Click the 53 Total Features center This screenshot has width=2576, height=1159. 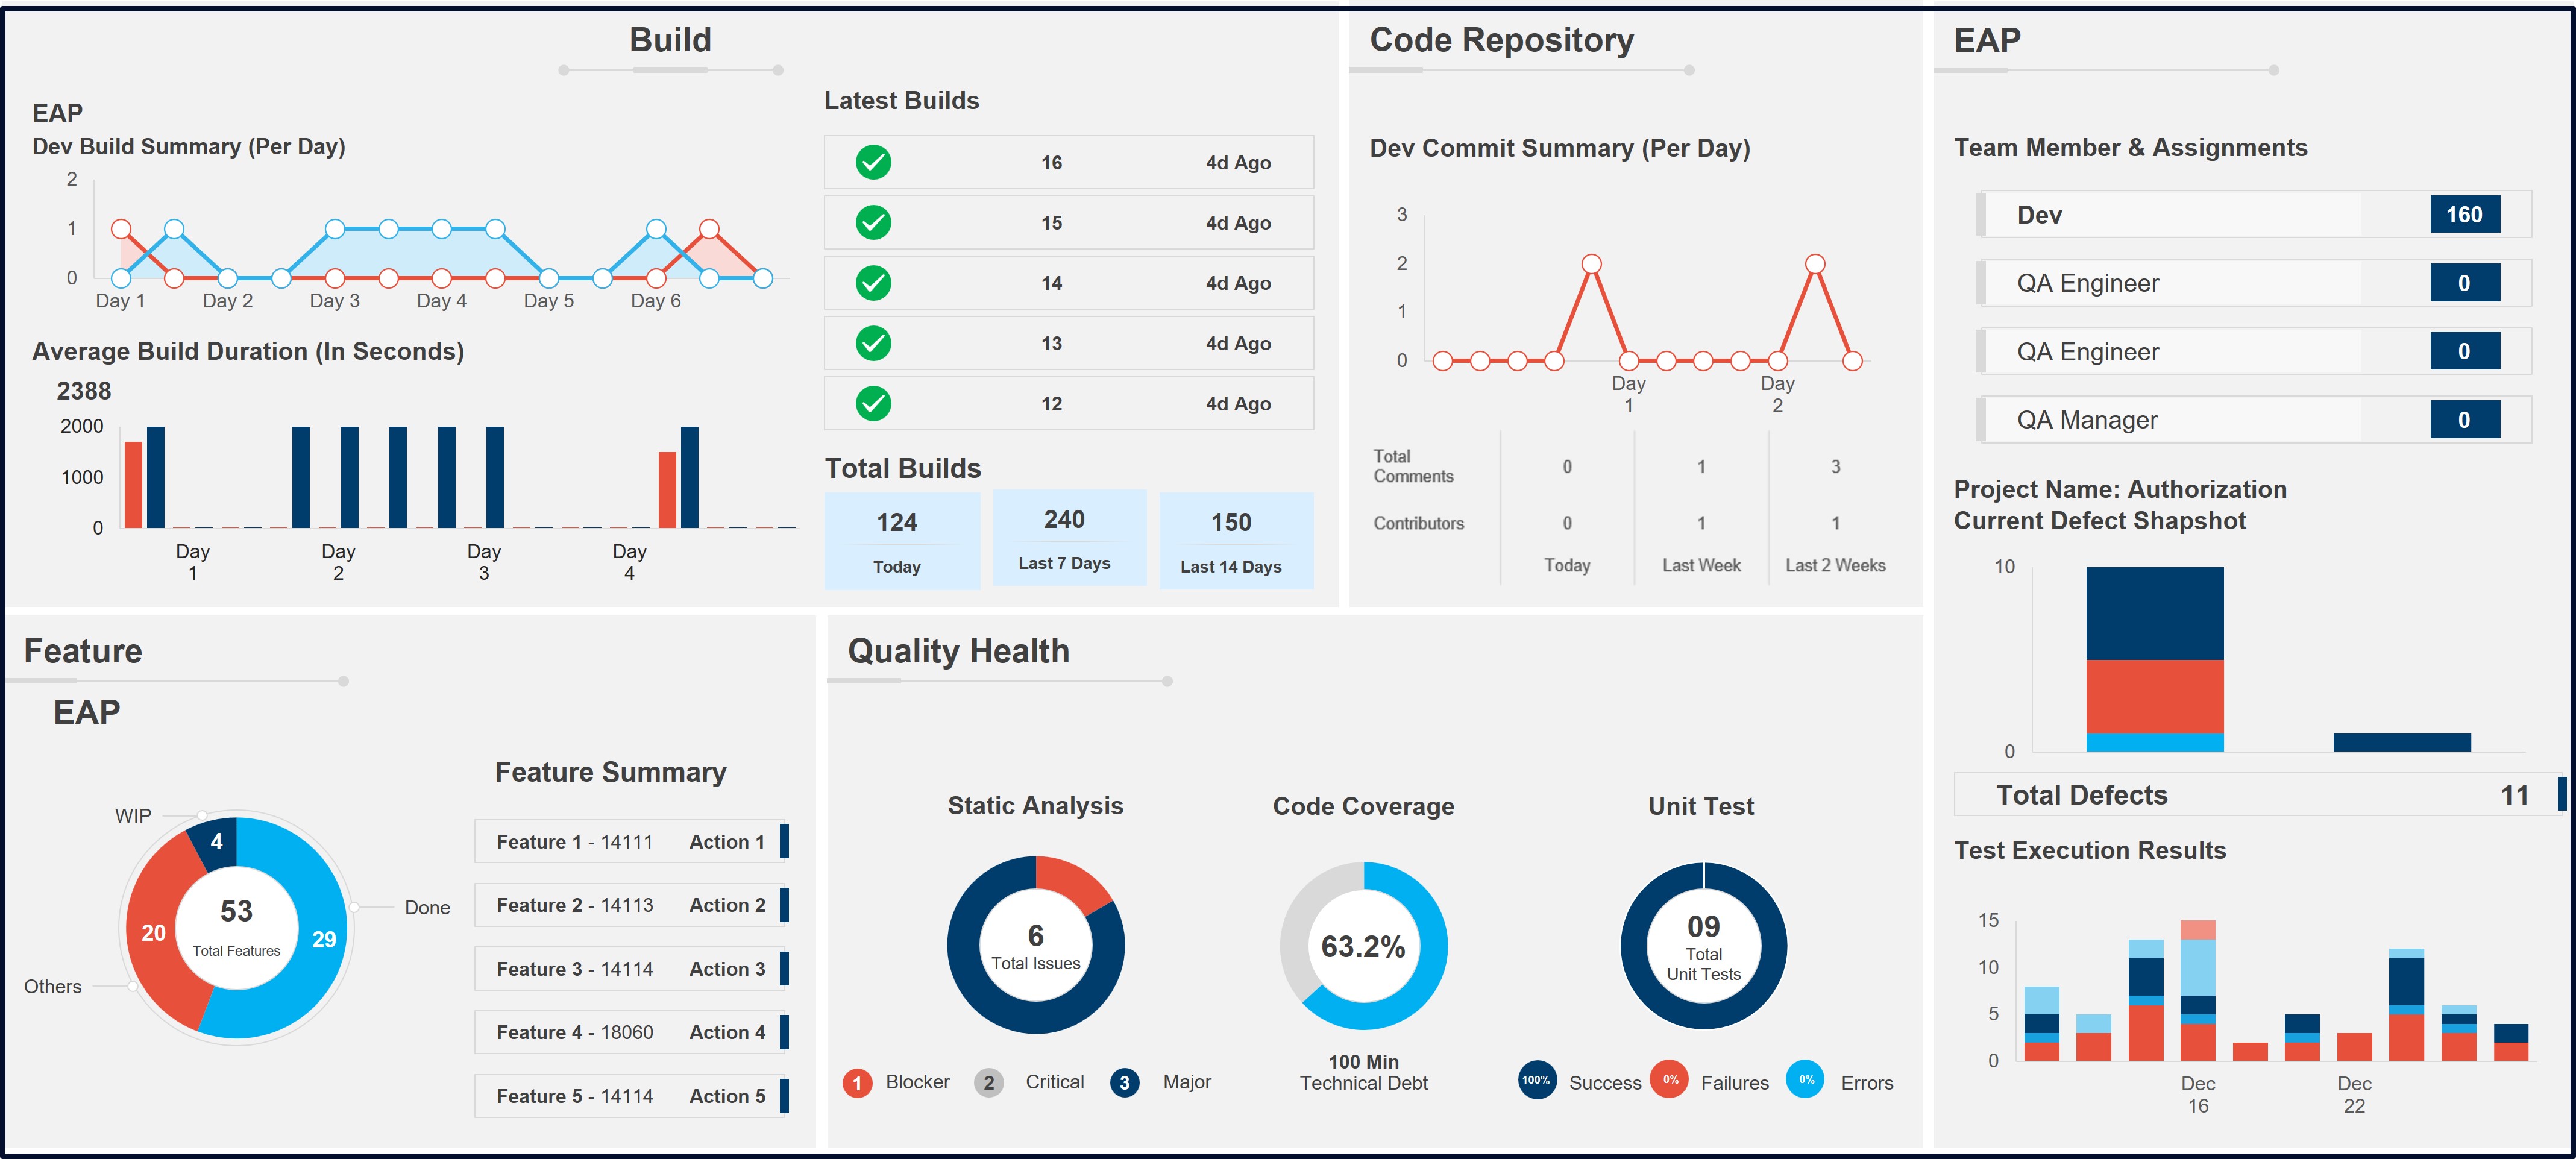[x=237, y=927]
